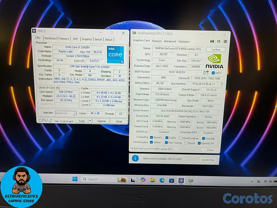Toggle the CUDA checkbox
277x208 pixels.
(x=167, y=138)
